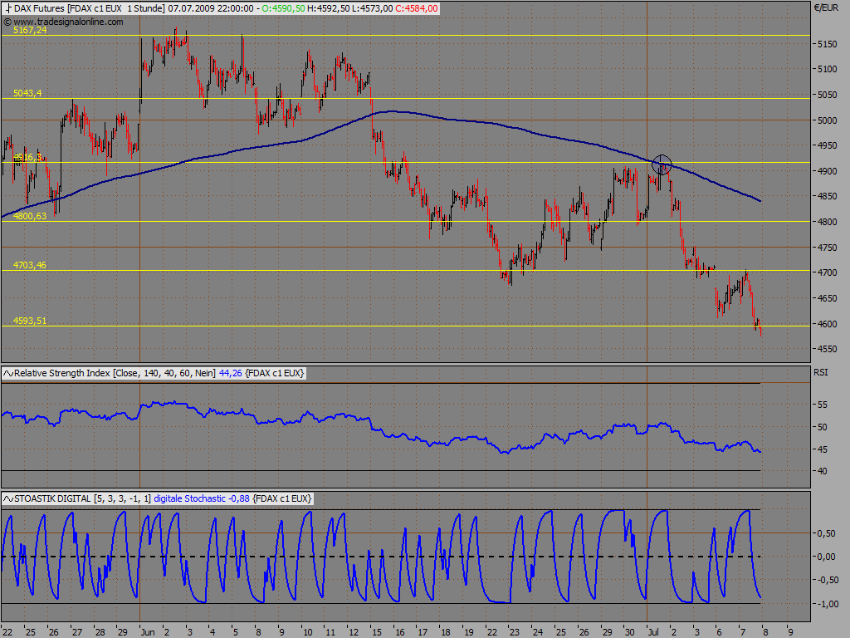The width and height of the screenshot is (850, 638).
Task: Click the 4550 price axis tick
Action: (x=828, y=350)
